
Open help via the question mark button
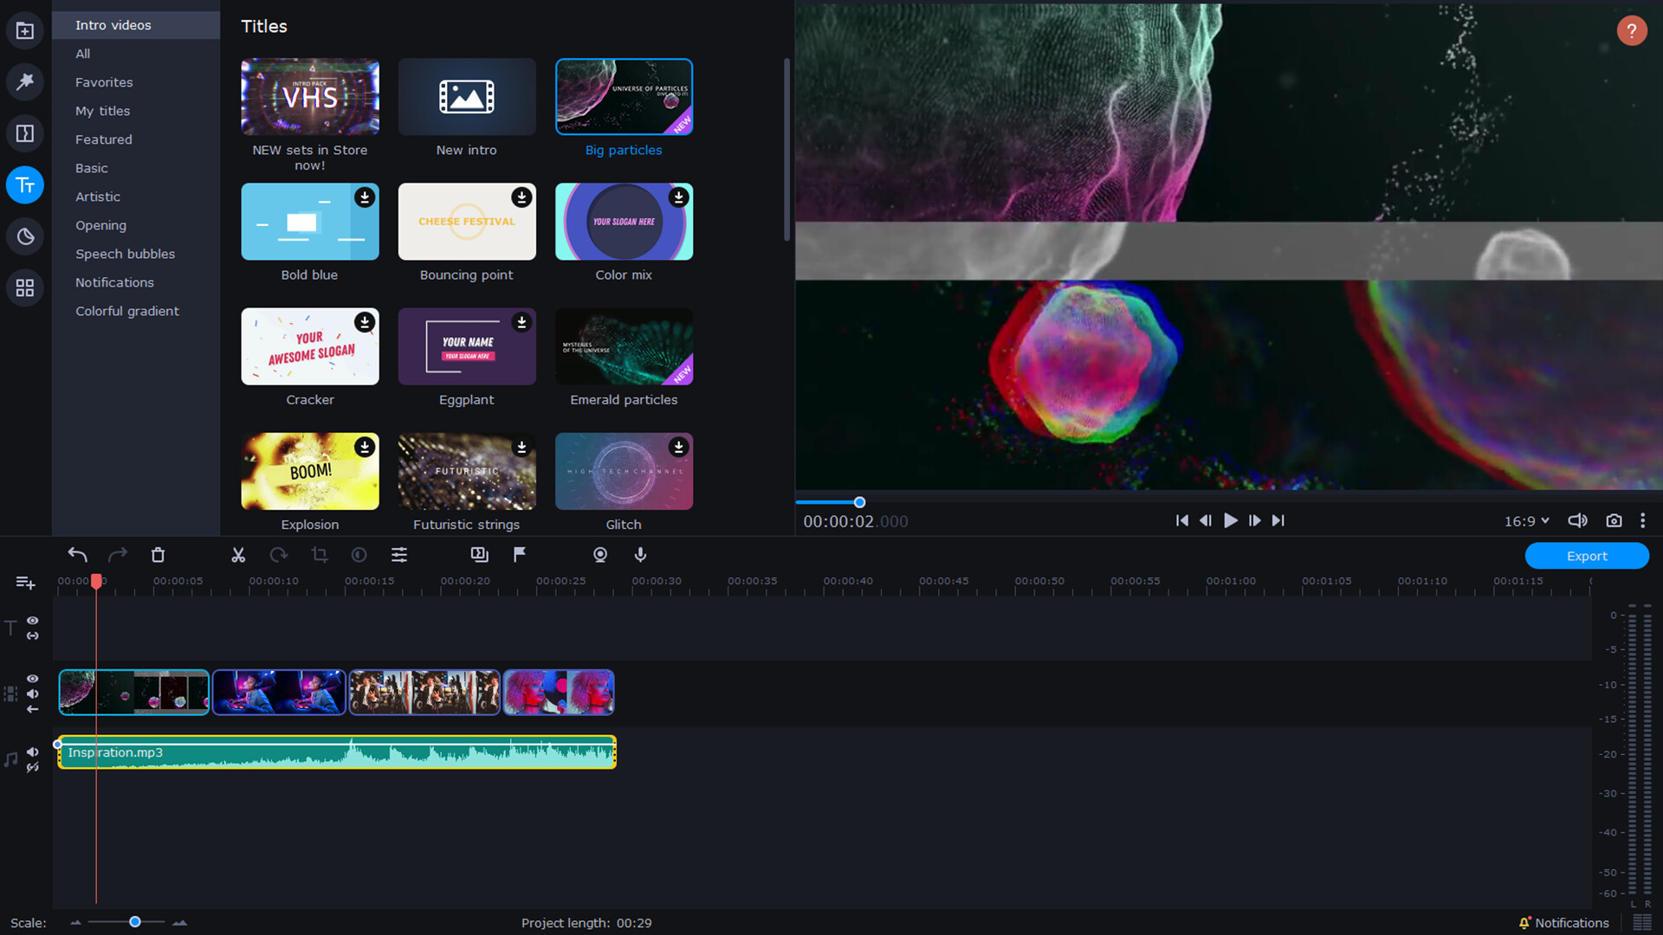1632,30
